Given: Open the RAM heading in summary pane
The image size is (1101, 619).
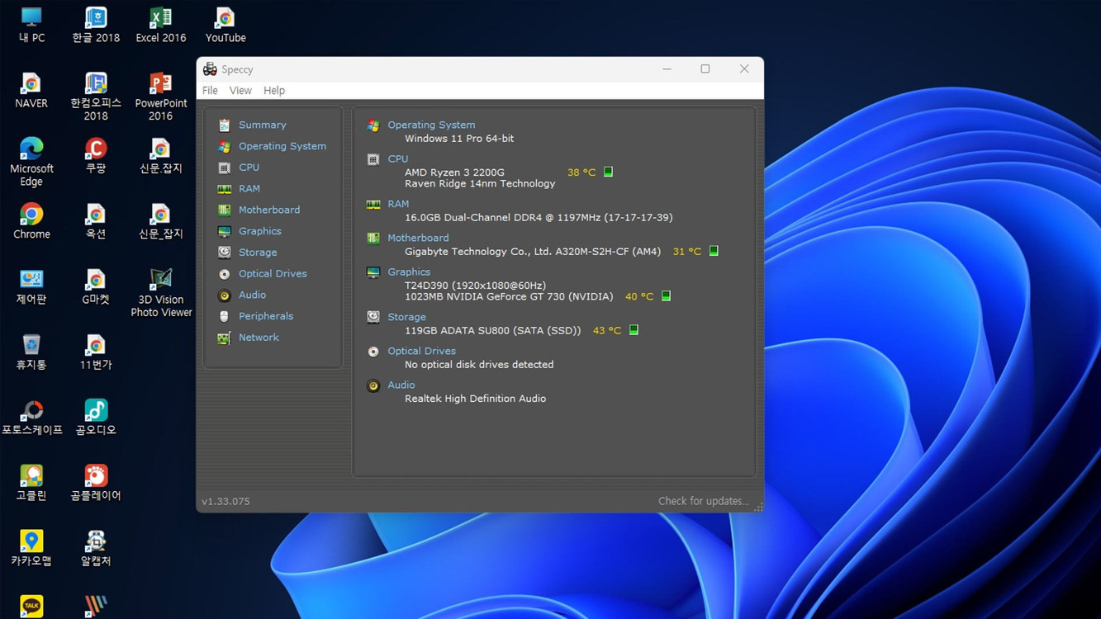Looking at the screenshot, I should coord(398,204).
